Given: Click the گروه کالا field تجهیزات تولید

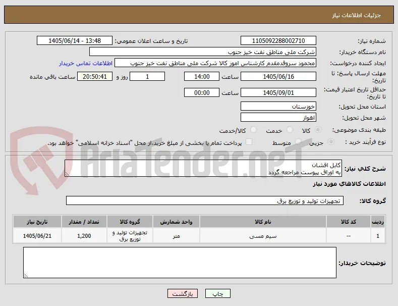Looking at the screenshot, I should point(205,201).
